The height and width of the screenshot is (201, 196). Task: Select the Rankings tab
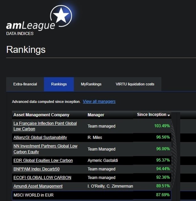pyautogui.click(x=59, y=84)
